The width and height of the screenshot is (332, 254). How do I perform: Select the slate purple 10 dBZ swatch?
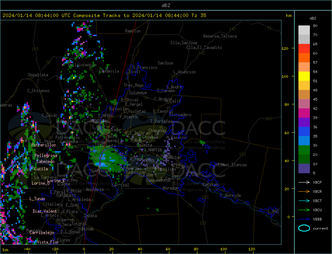(304, 168)
